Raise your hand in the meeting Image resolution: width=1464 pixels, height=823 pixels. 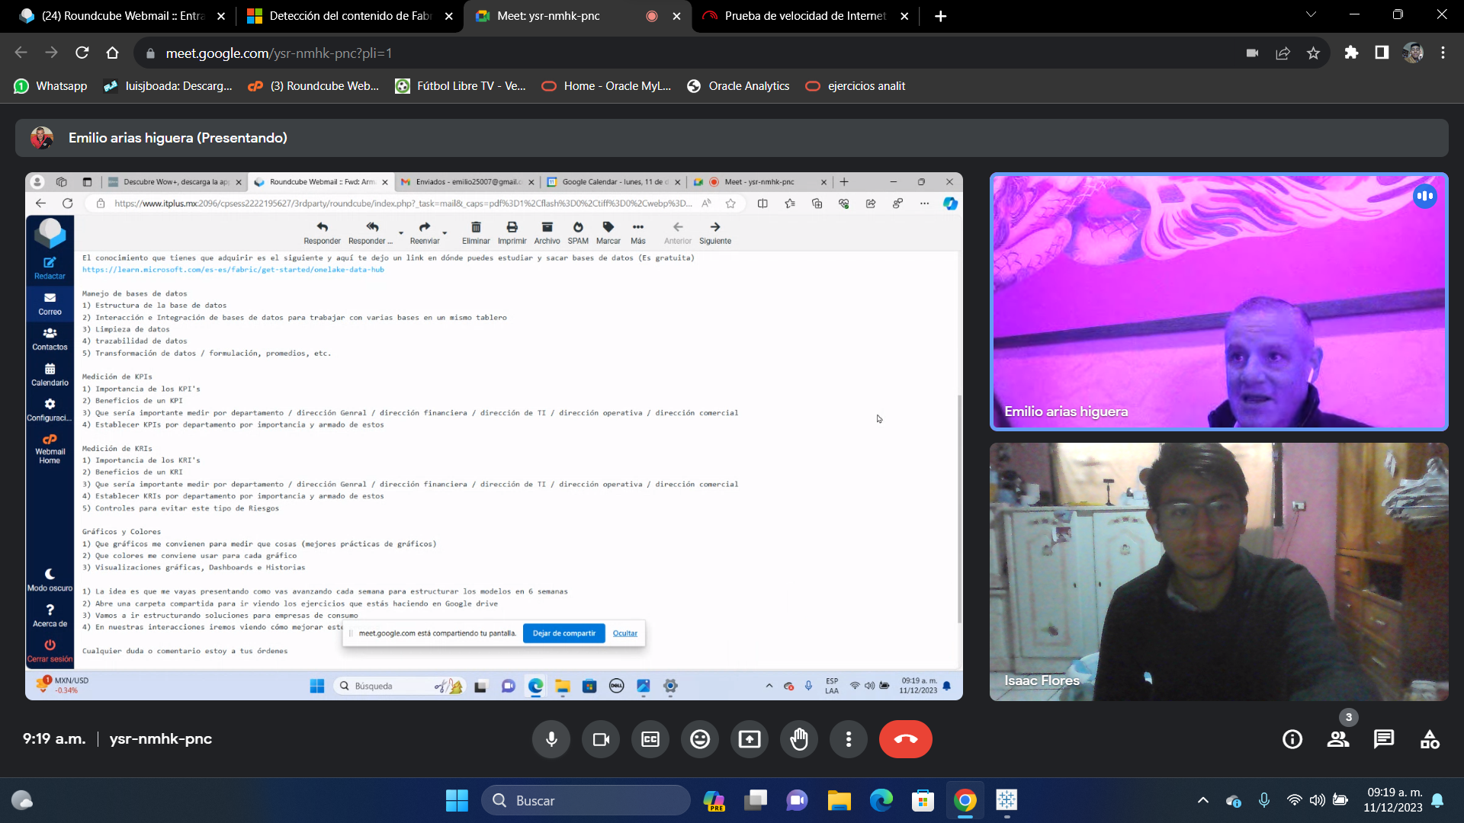pos(799,739)
